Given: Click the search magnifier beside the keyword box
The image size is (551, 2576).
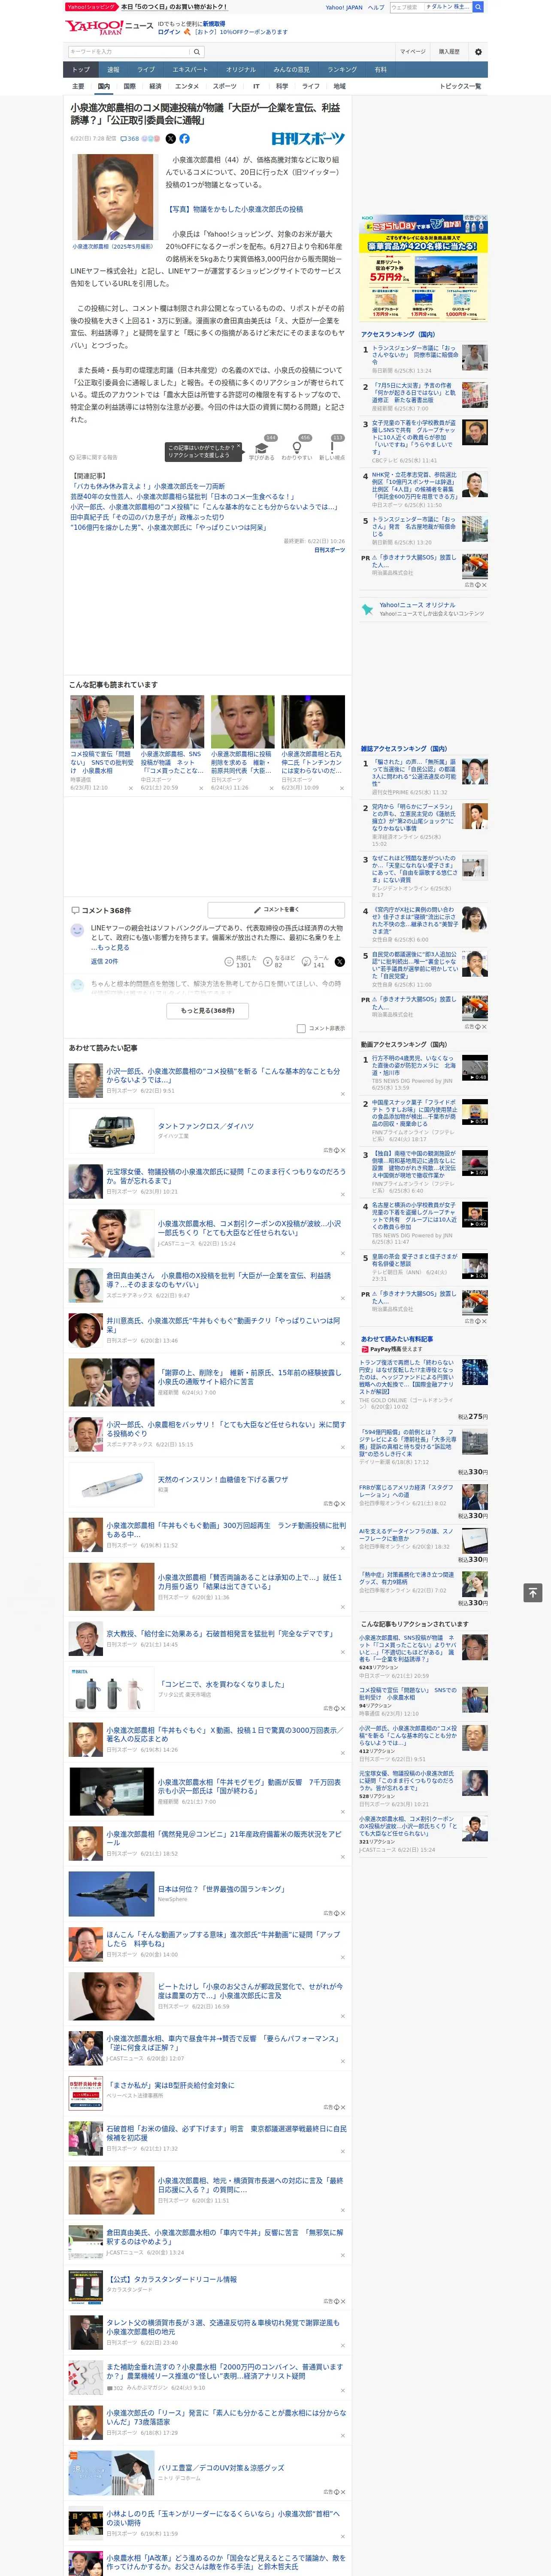Looking at the screenshot, I should pos(197,51).
